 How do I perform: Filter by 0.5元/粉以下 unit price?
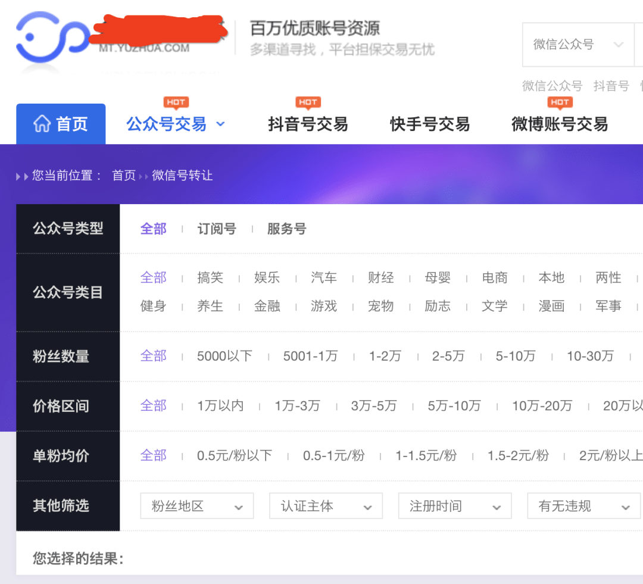tap(235, 455)
